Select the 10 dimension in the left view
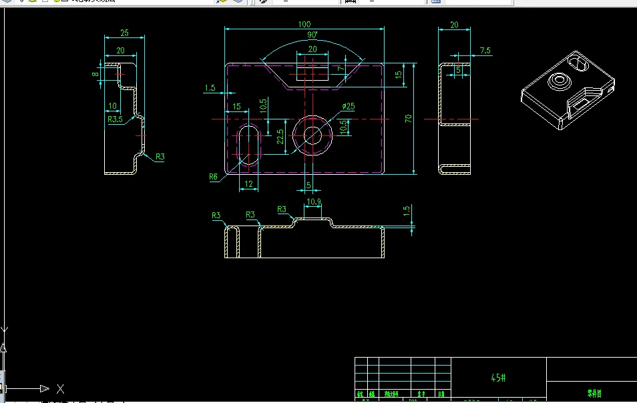 click(x=113, y=106)
